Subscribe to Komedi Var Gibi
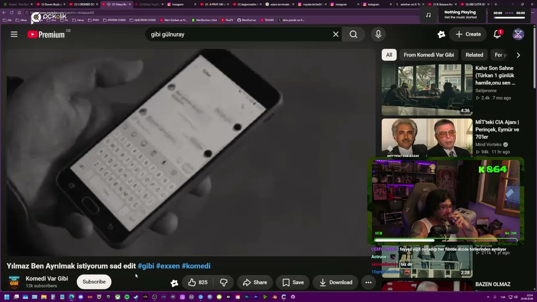537x302 pixels. [x=94, y=282]
